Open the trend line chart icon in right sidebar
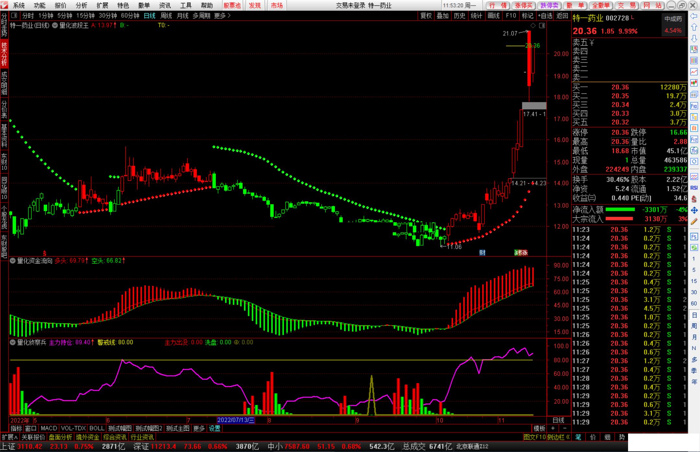The width and height of the screenshot is (700, 452). pos(694,72)
